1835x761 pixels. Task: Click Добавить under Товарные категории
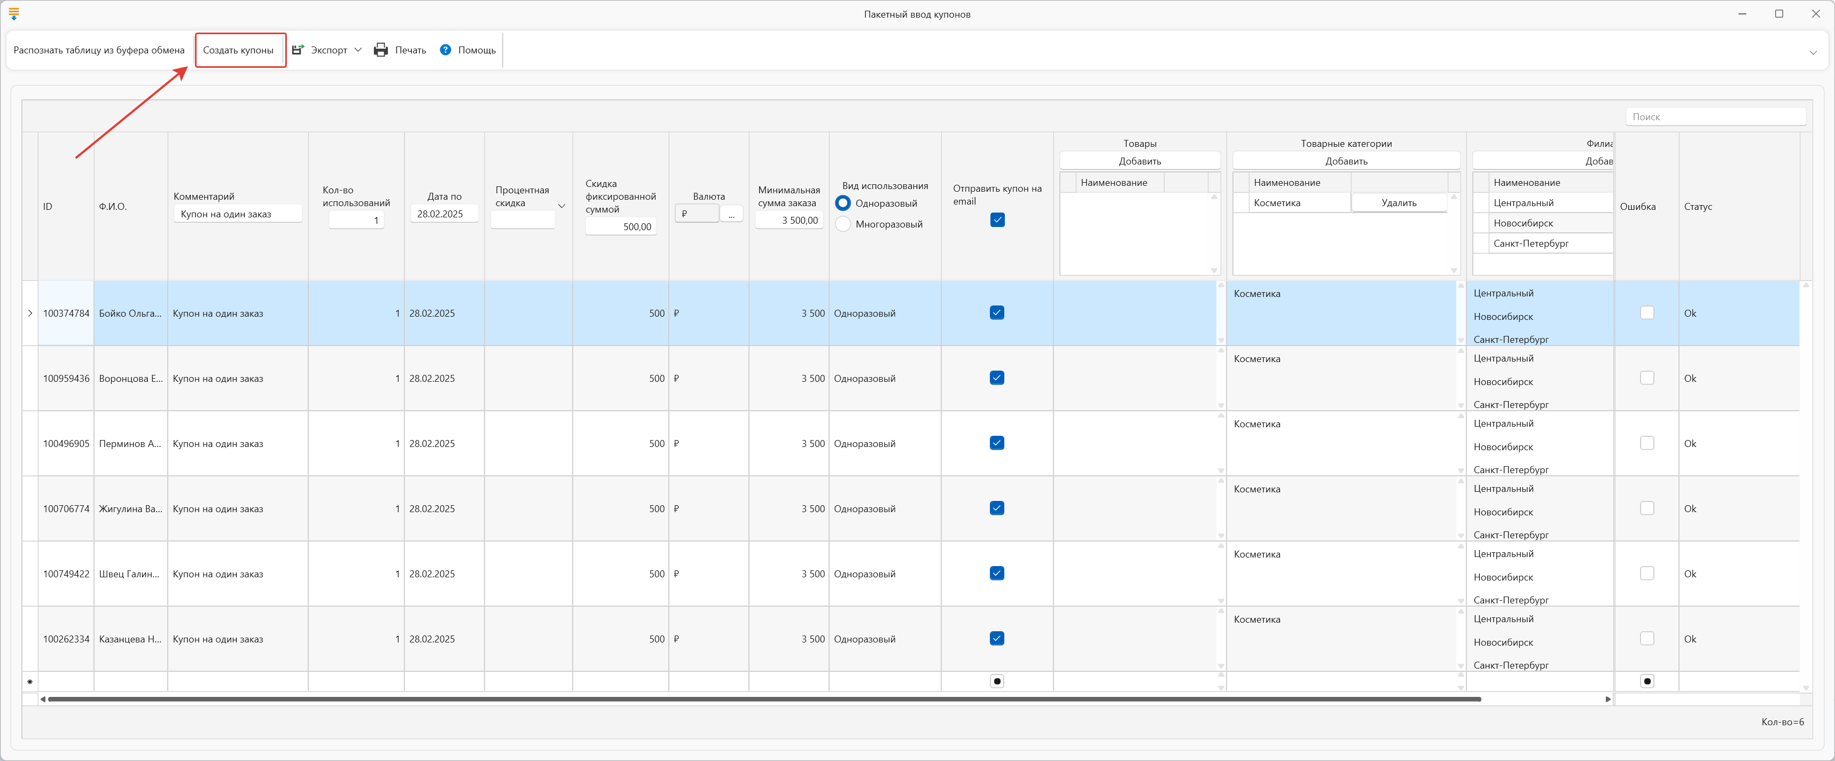point(1346,161)
